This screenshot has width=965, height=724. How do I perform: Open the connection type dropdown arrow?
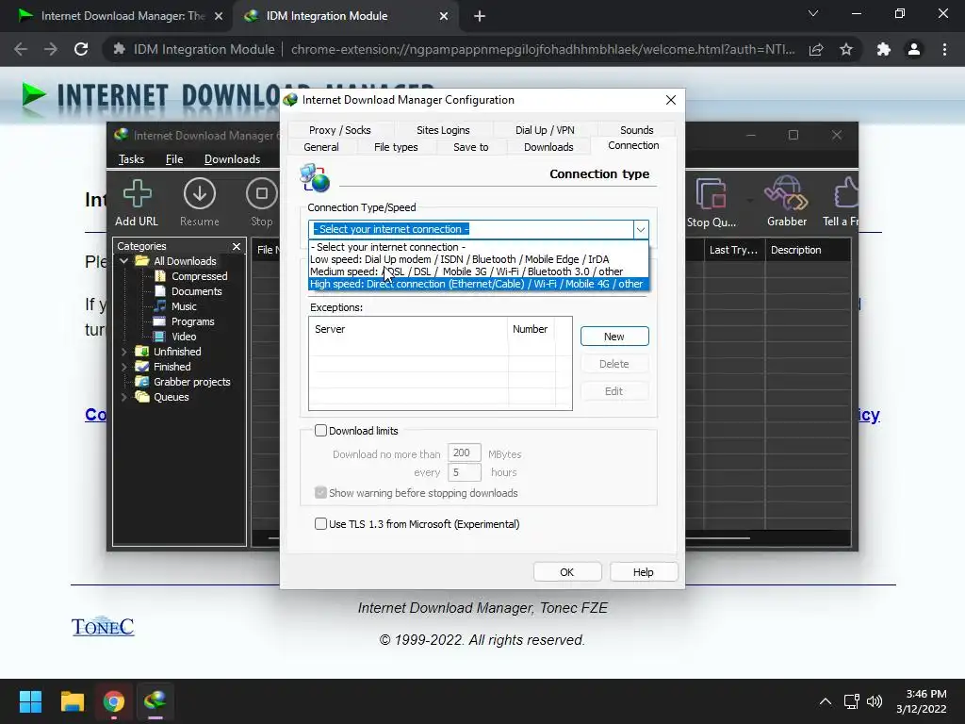click(x=641, y=230)
